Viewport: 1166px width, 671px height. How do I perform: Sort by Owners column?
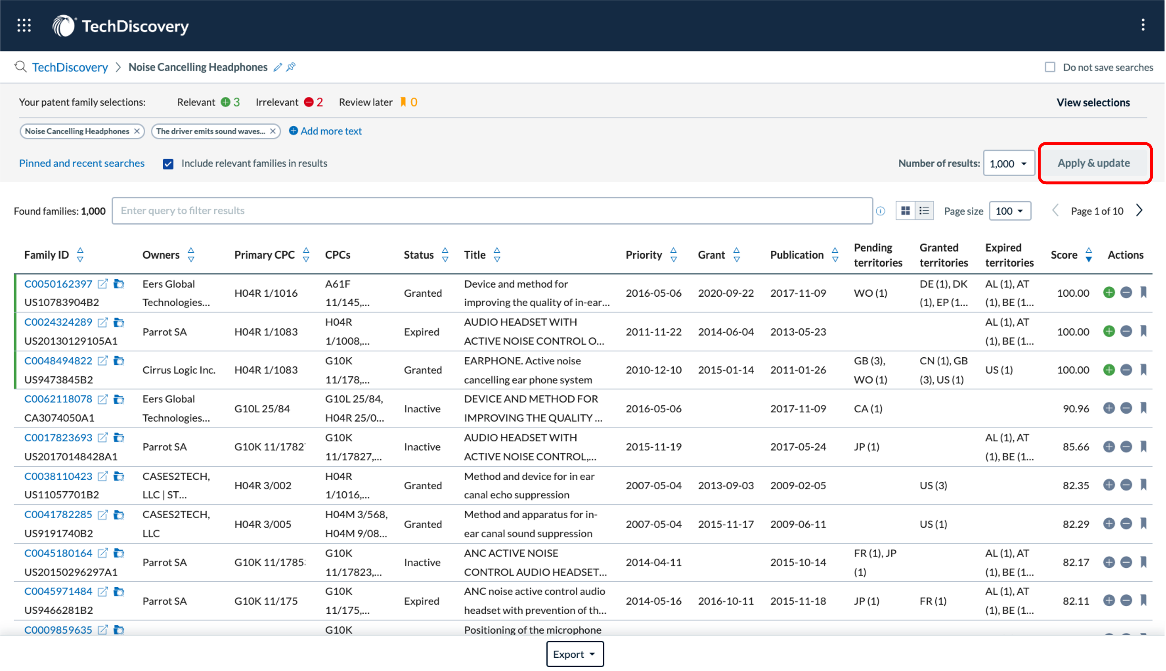click(x=191, y=255)
